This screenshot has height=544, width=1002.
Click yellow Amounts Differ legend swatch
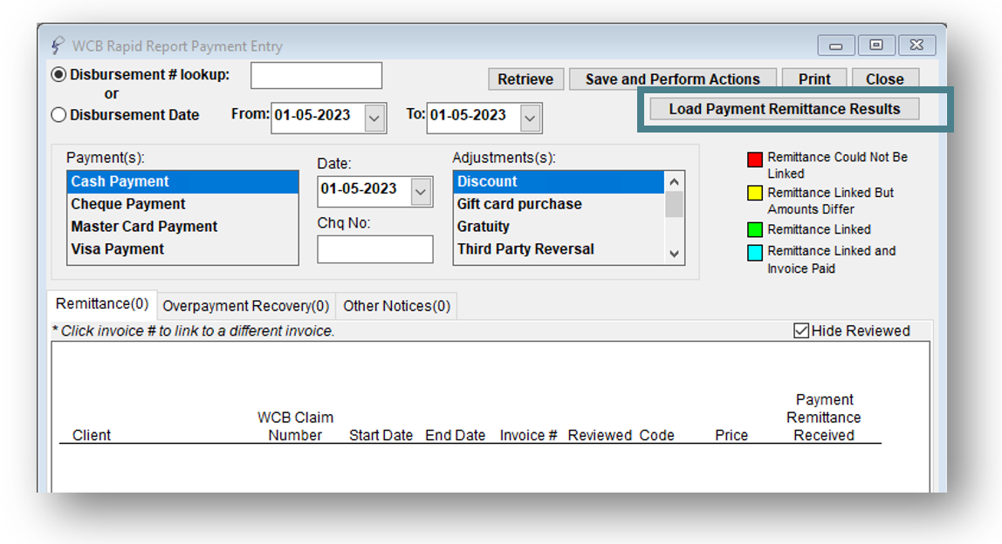[755, 194]
